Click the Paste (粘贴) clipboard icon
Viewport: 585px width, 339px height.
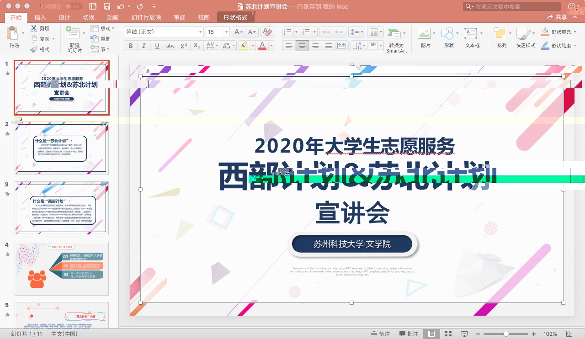pyautogui.click(x=12, y=33)
